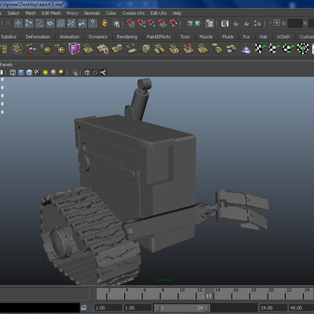Click the isolate select icon in panel toolbar
Viewport: 314px width, 314px height.
click(x=75, y=72)
